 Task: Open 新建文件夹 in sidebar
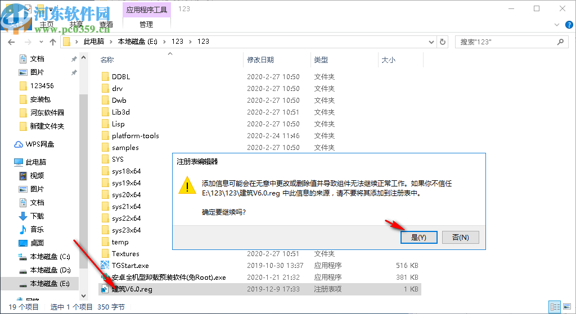pos(47,126)
